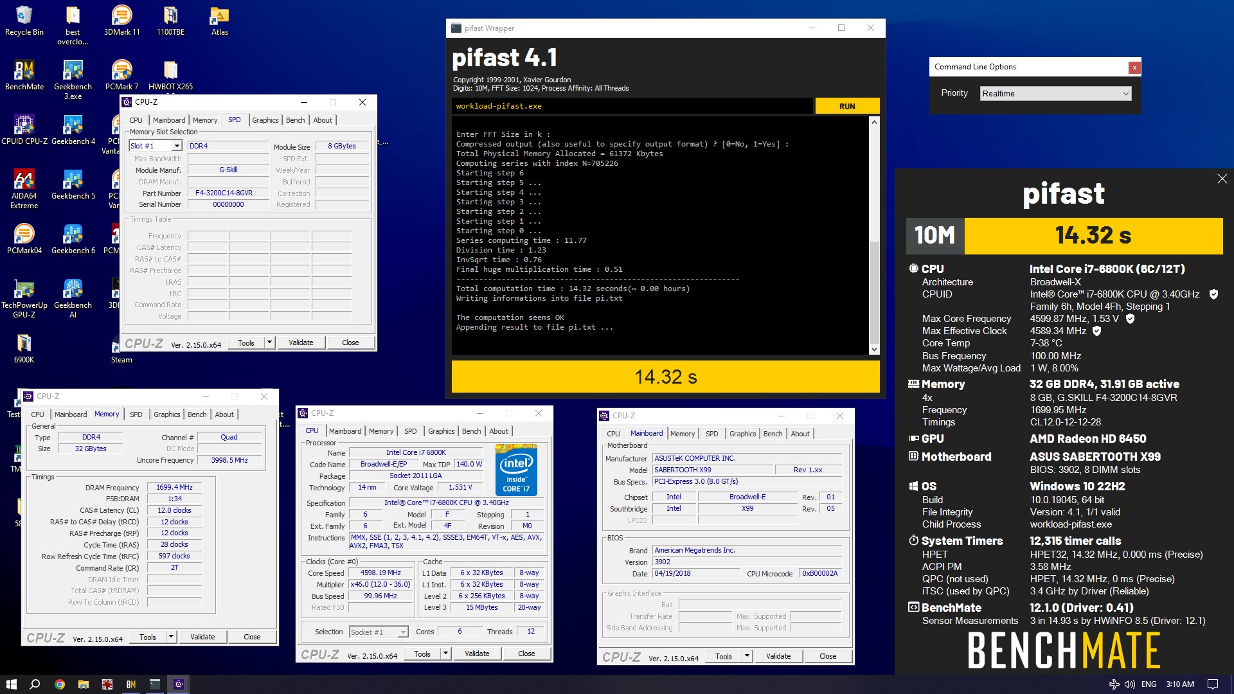The image size is (1234, 694).
Task: Click Tools button in CPU tab CPU-Z window
Action: point(422,654)
